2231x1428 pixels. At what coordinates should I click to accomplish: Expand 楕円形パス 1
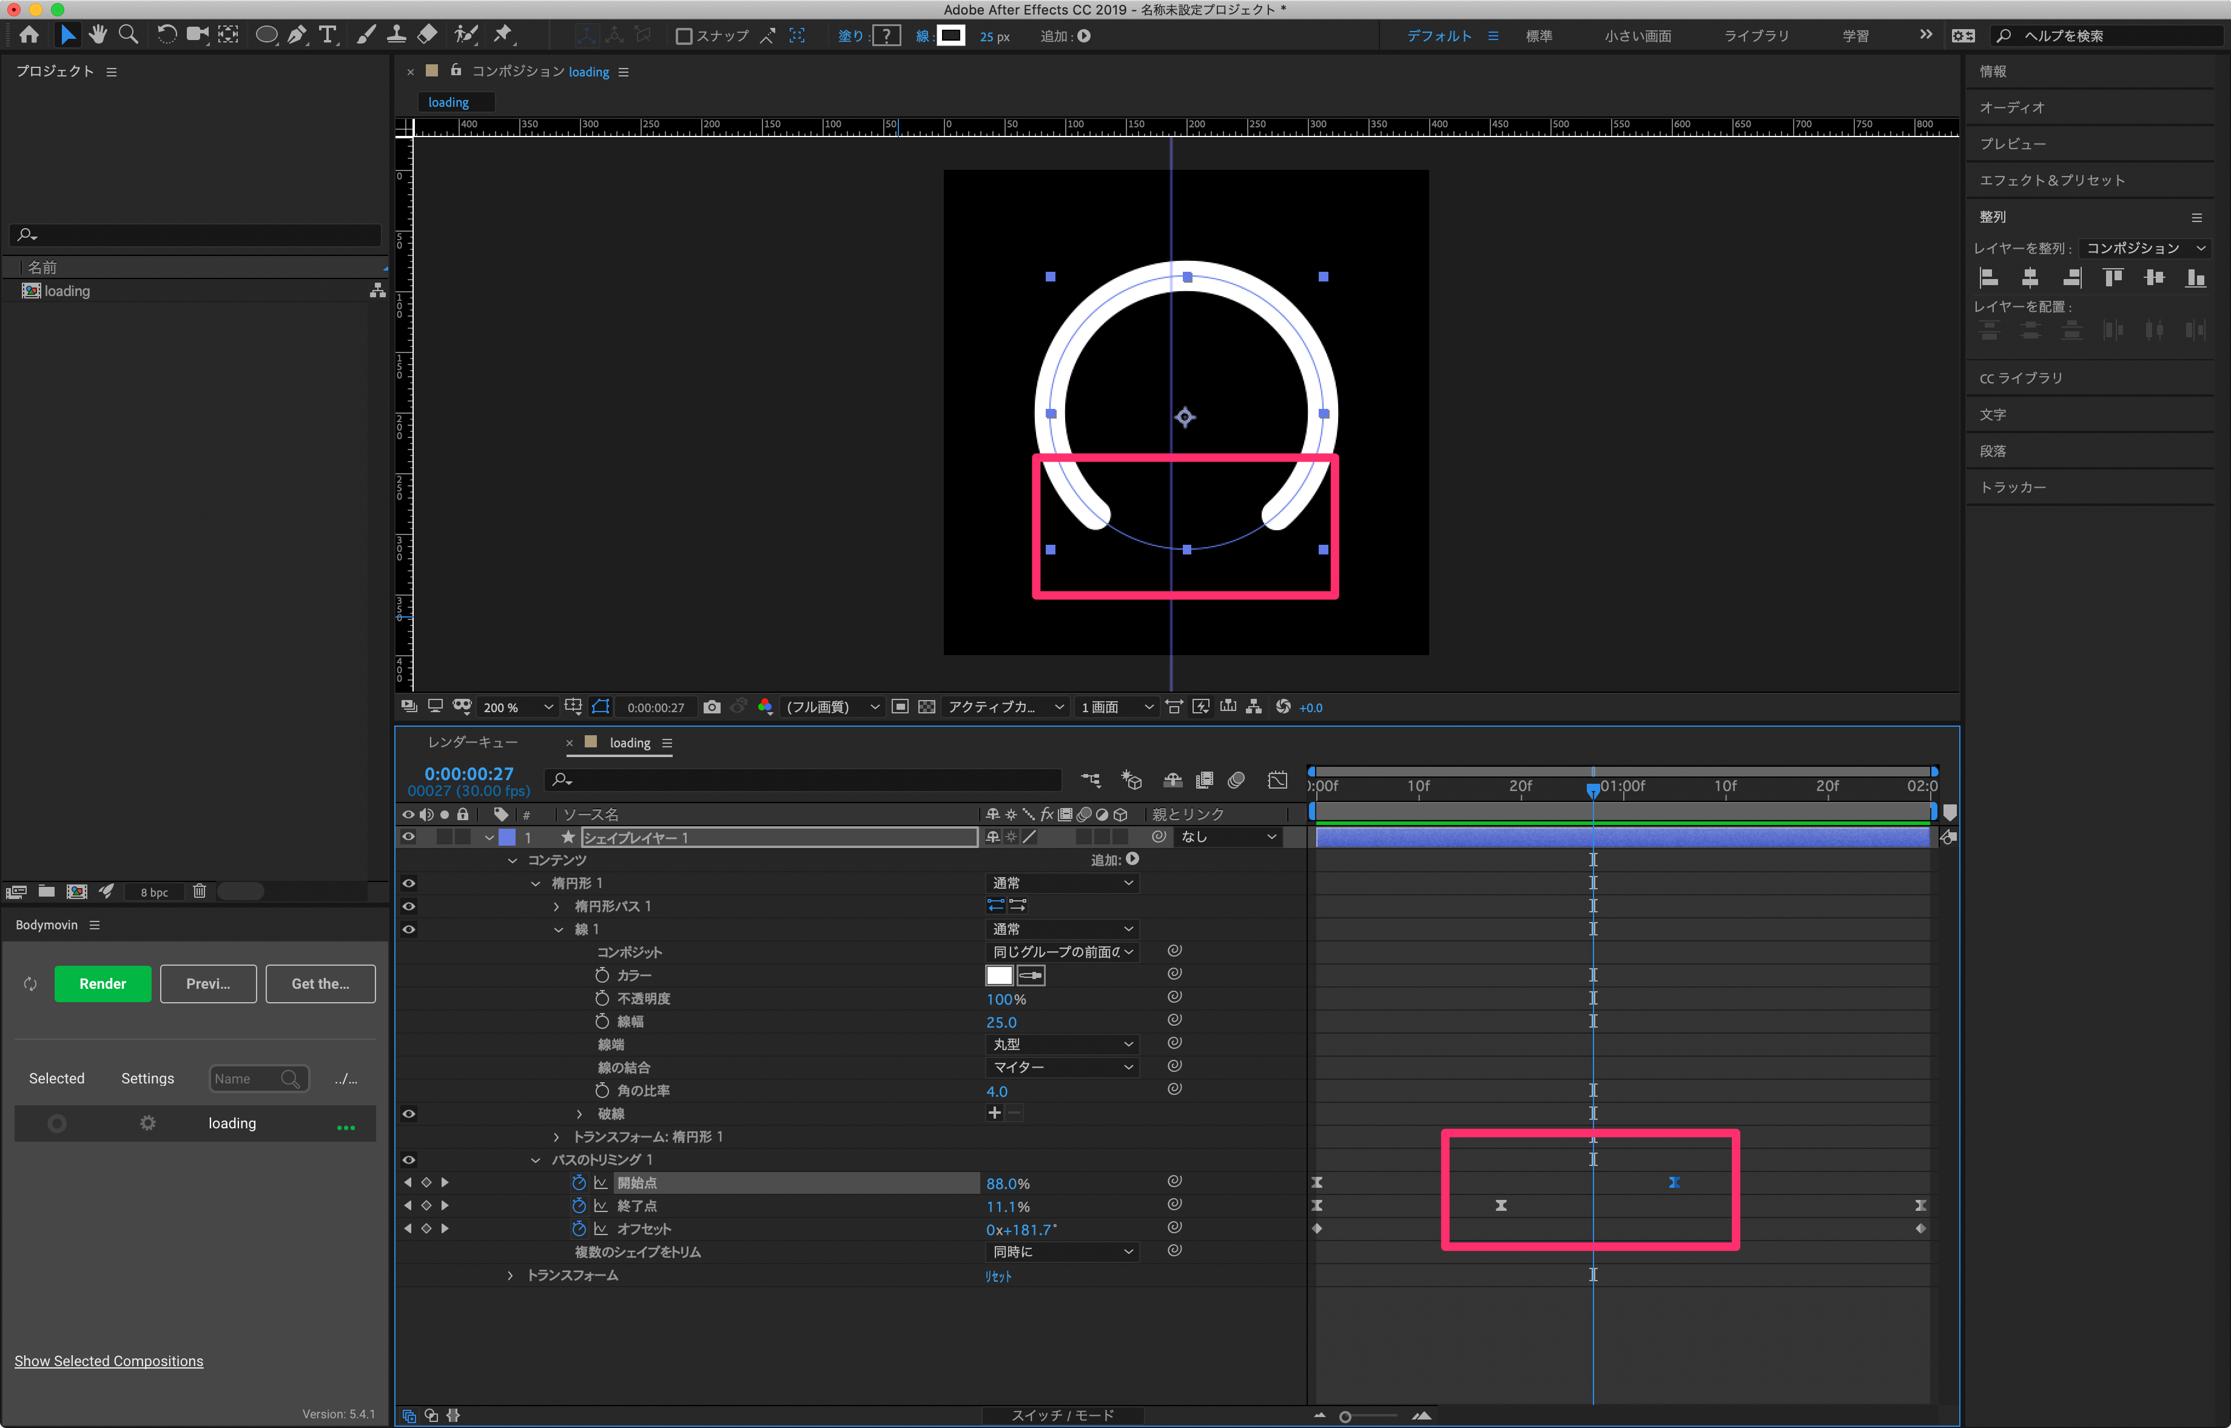556,907
